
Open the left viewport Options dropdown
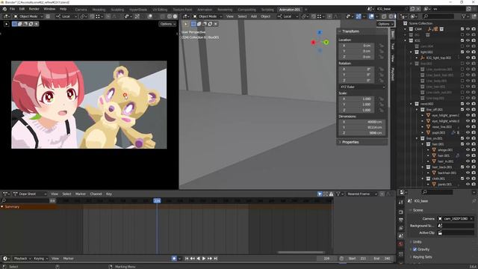(167, 24)
